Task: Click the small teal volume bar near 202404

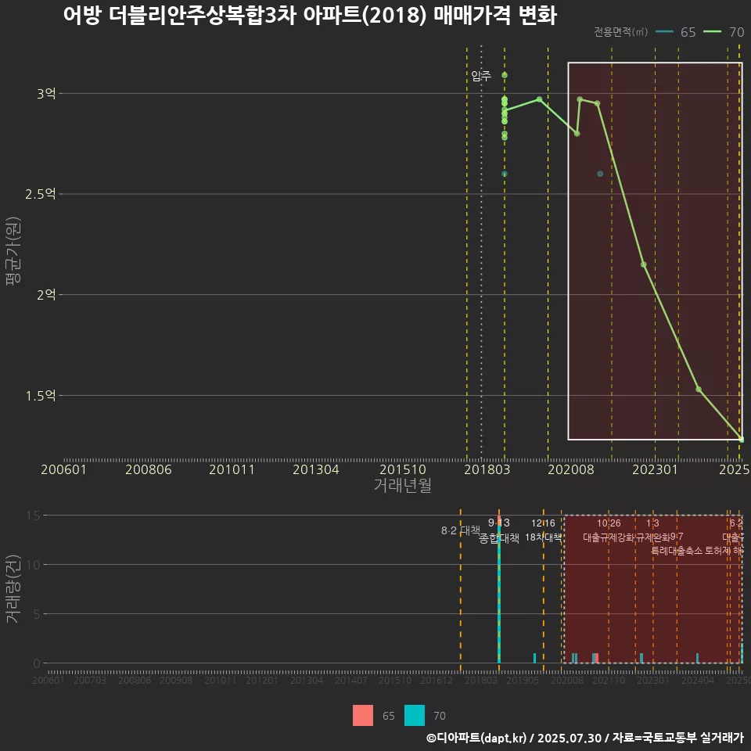Action: (697, 658)
